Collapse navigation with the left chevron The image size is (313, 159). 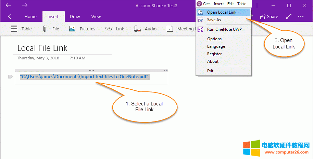9,16
